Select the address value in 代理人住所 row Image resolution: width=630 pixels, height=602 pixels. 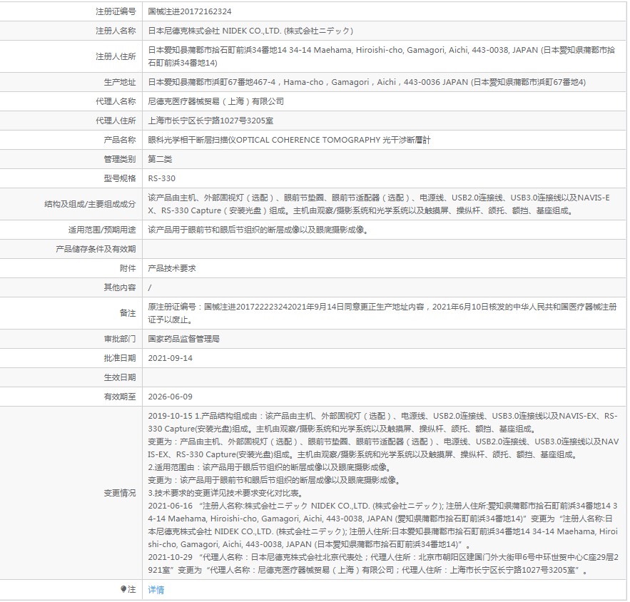pos(210,121)
